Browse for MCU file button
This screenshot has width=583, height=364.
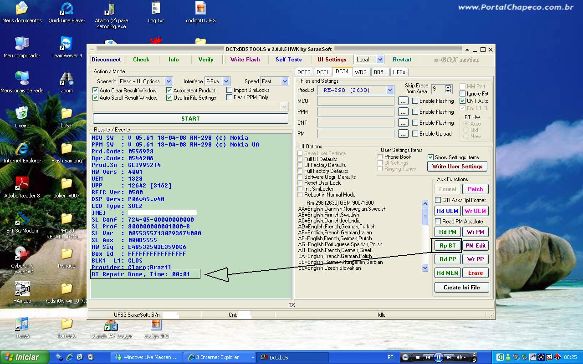coord(403,101)
